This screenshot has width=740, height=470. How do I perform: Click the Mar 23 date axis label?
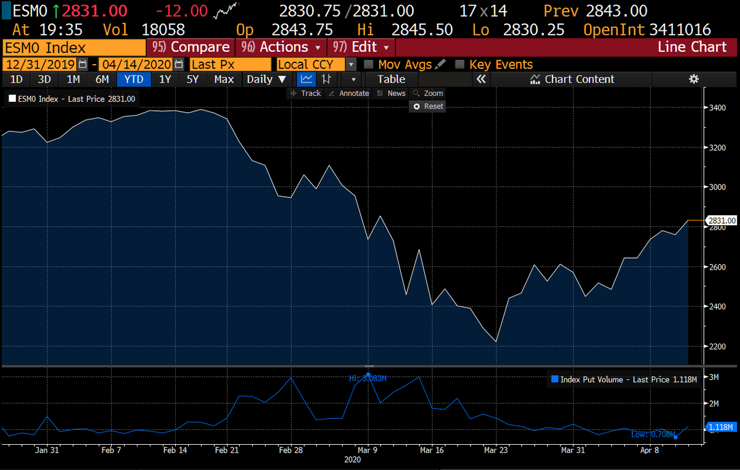(495, 450)
